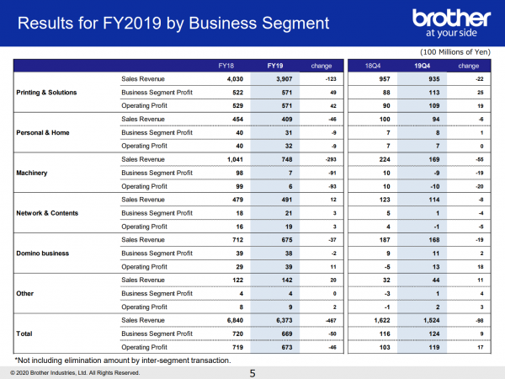
Task: Select the 'Other' segment label
Action: (24, 294)
